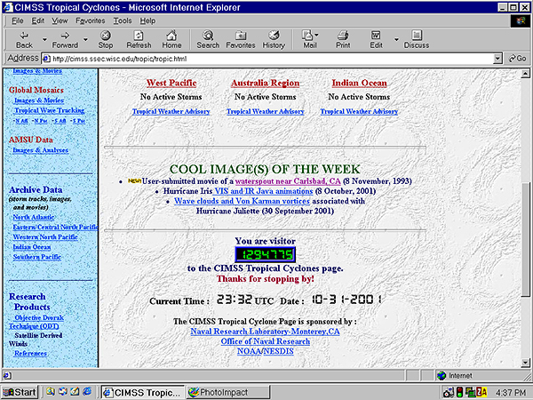
Task: Print the page using the toolbar
Action: pyautogui.click(x=343, y=37)
